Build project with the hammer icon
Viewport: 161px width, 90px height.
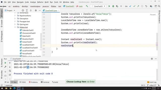[87, 6]
